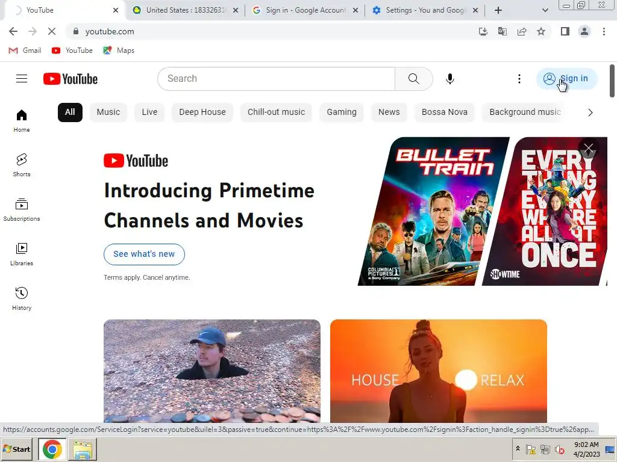Viewport: 617px width, 462px height.
Task: Click the Chrome taskbar icon
Action: [52, 449]
